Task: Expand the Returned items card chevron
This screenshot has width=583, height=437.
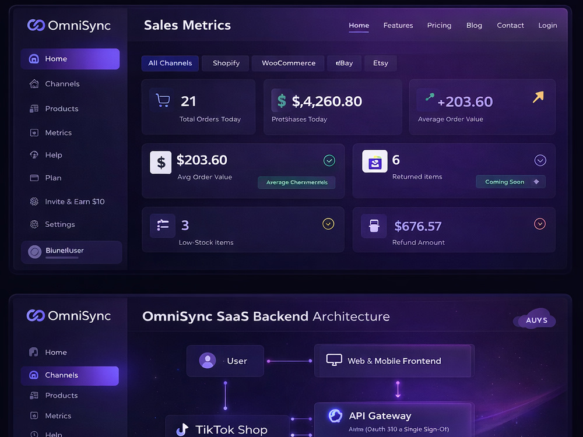Action: pos(540,161)
